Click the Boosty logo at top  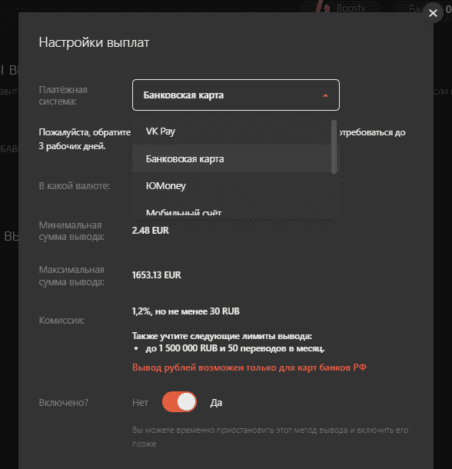[341, 8]
